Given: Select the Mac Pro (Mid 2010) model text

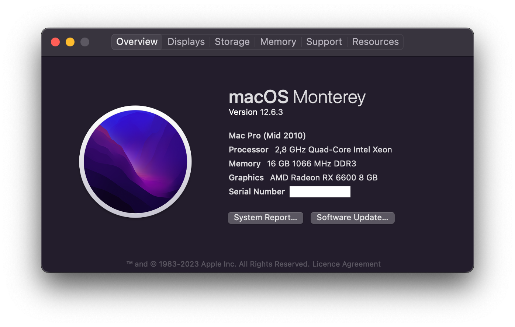Looking at the screenshot, I should 267,136.
